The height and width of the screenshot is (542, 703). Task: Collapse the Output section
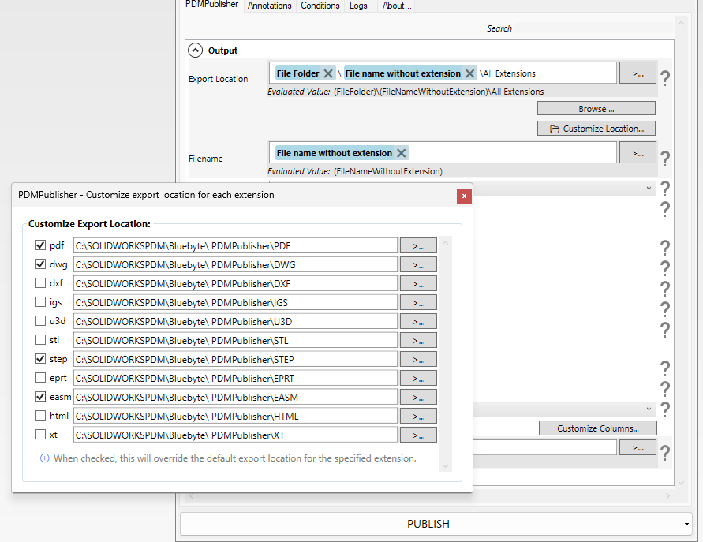click(x=195, y=49)
